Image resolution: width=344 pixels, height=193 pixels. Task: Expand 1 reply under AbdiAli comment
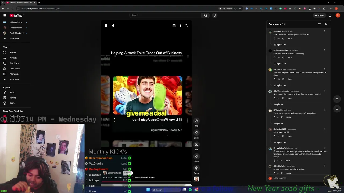click(x=278, y=123)
